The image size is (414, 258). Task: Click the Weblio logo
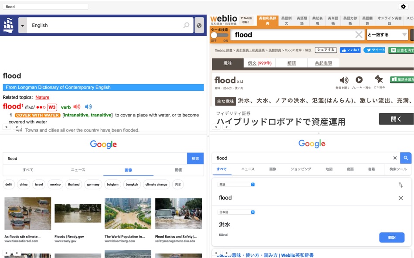coord(224,19)
